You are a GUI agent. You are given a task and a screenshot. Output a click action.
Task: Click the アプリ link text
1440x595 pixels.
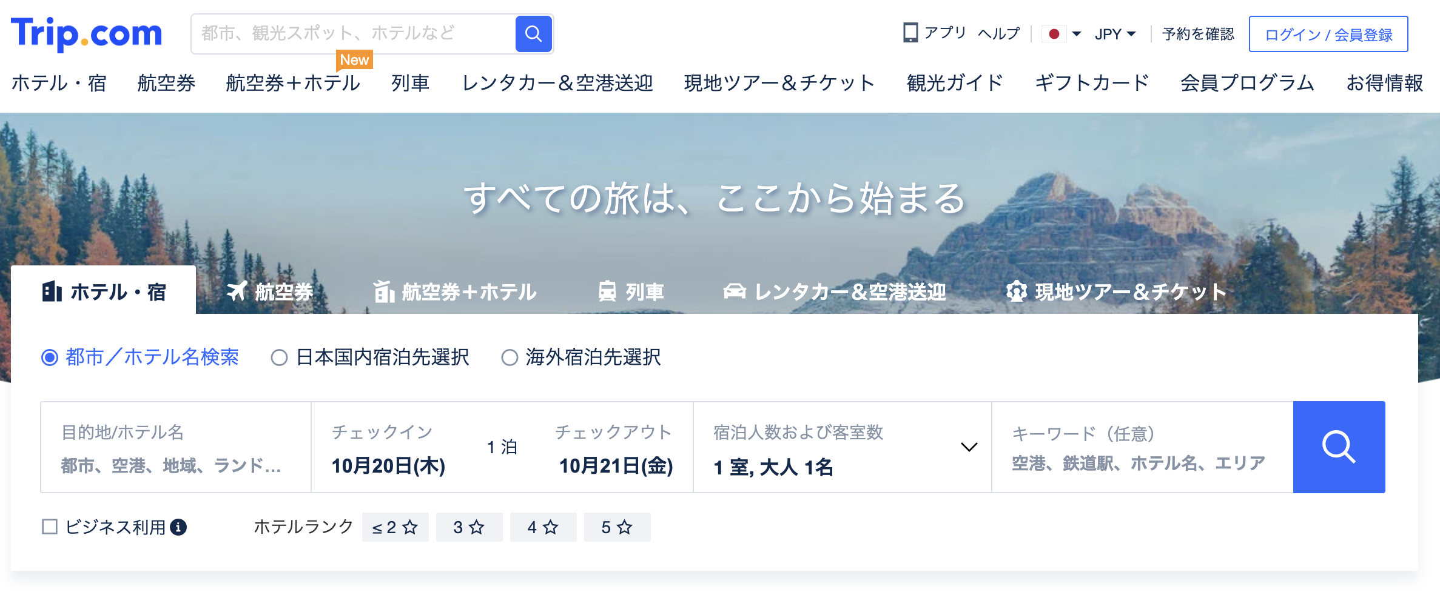pyautogui.click(x=945, y=33)
